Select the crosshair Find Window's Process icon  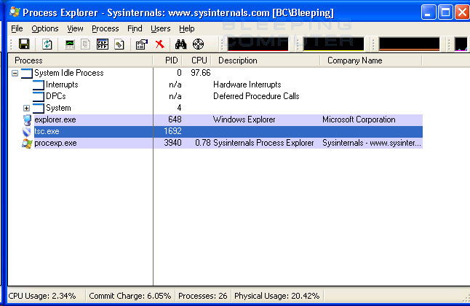click(198, 44)
